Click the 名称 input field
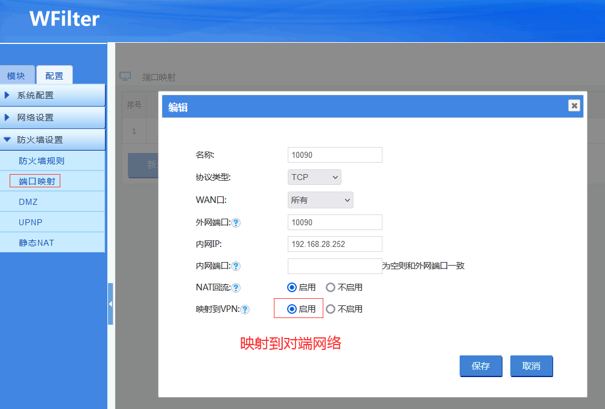 335,155
